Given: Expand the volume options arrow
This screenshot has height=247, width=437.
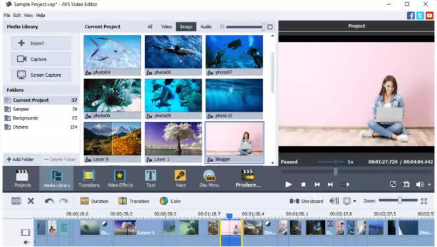Looking at the screenshot, I should pos(429,185).
